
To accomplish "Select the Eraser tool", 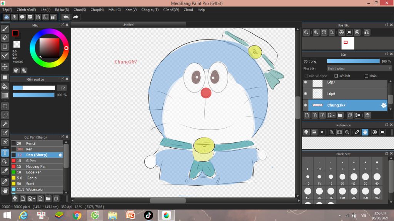I will [5, 38].
